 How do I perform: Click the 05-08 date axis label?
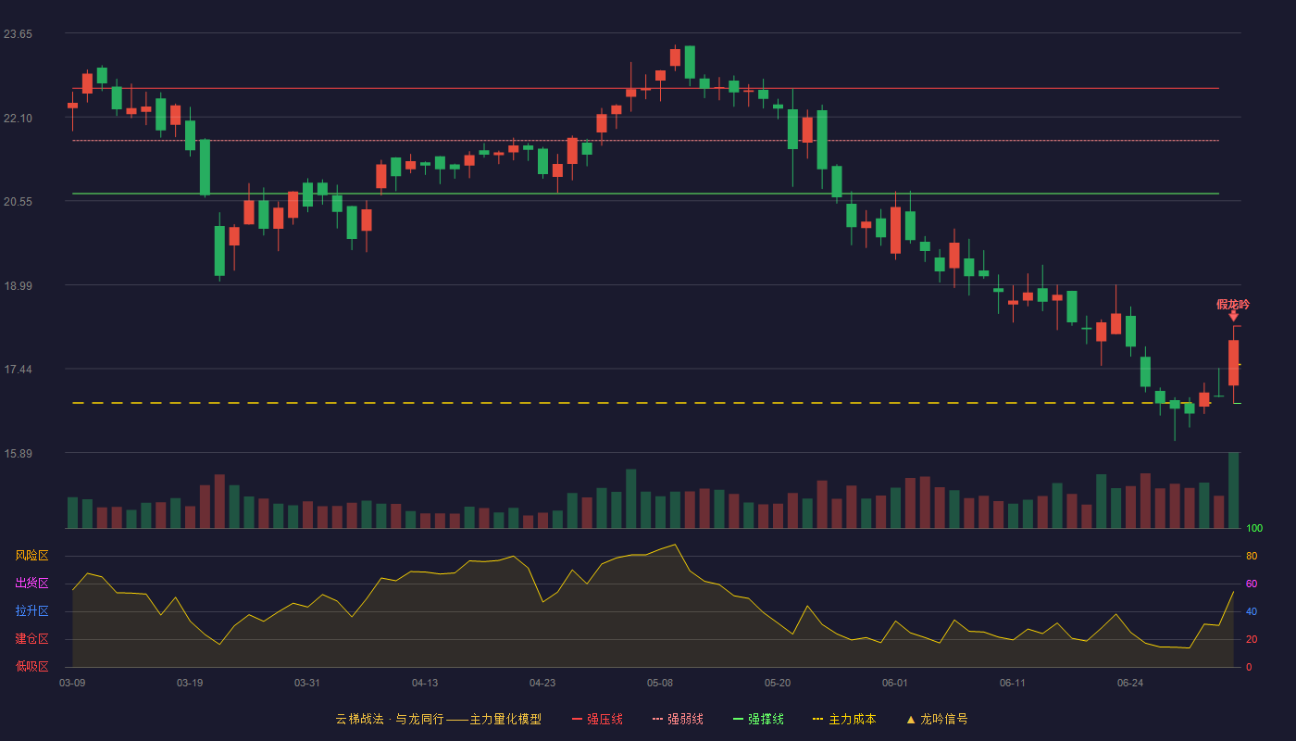660,683
